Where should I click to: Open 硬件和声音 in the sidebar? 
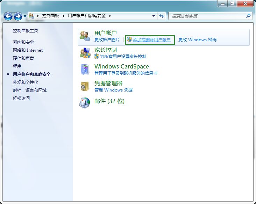(x=23, y=58)
